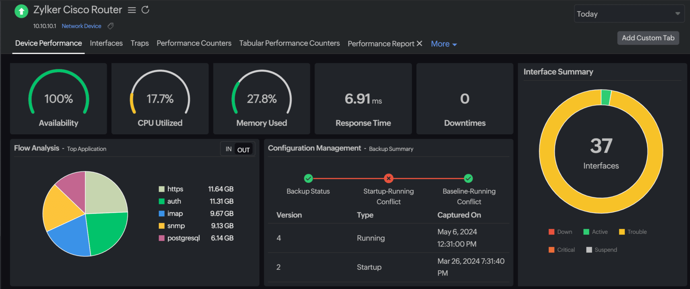Image resolution: width=690 pixels, height=289 pixels.
Task: Click the green device up status icon
Action: tap(21, 11)
